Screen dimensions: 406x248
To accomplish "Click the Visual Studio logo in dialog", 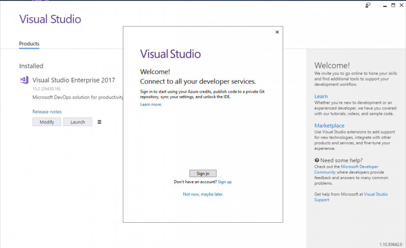I will 171,54.
